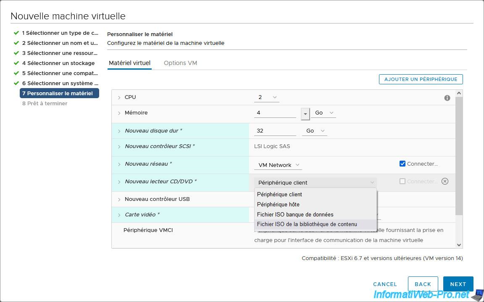The width and height of the screenshot is (484, 302).
Task: Expand the Mémoire settings row
Action: [x=119, y=113]
